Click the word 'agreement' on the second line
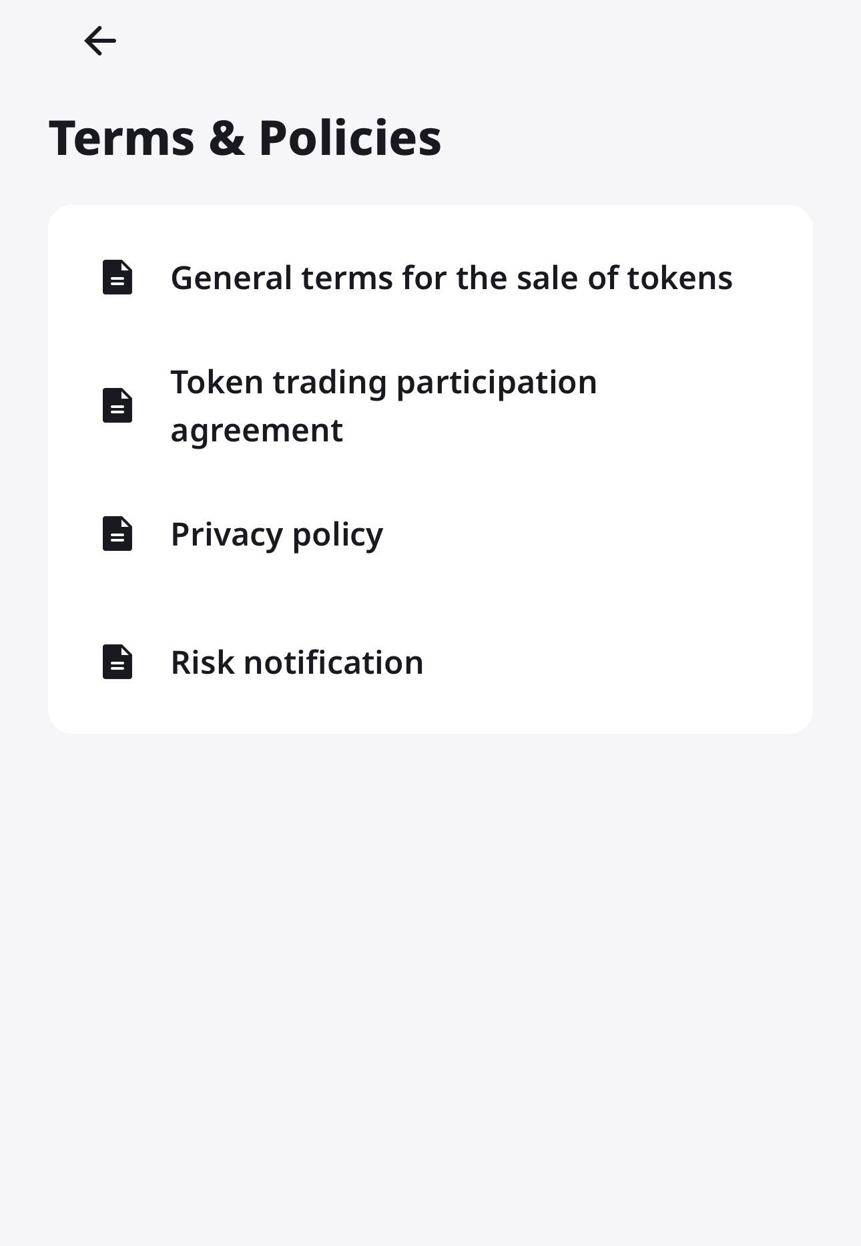Image resolution: width=861 pixels, height=1246 pixels. pyautogui.click(x=256, y=430)
